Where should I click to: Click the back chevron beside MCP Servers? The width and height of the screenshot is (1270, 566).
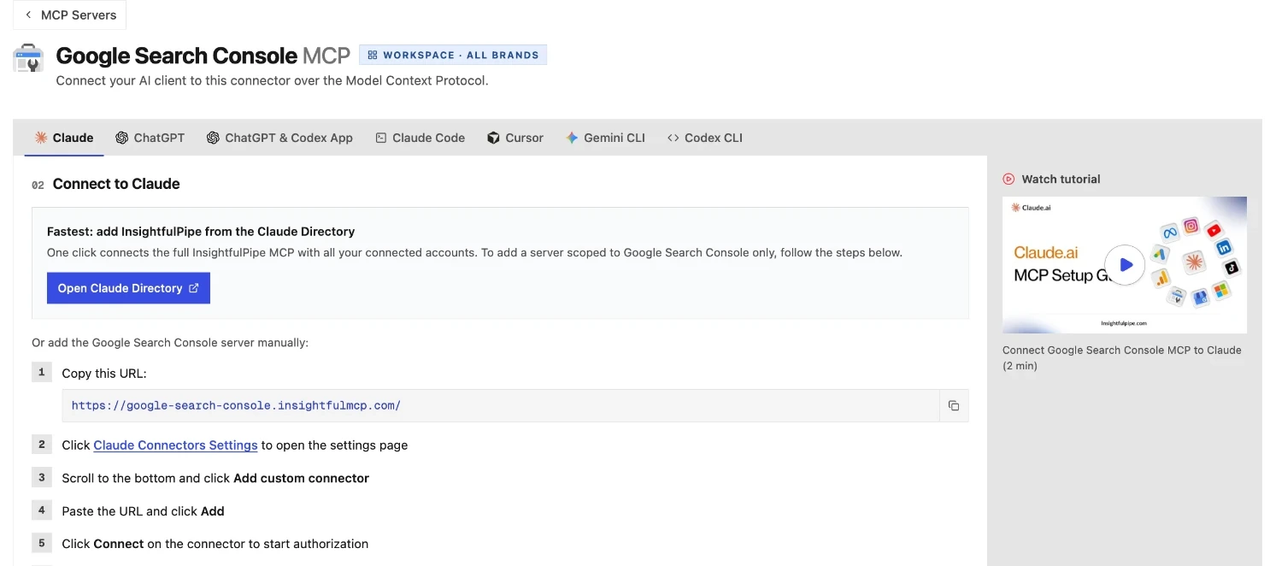coord(28,15)
